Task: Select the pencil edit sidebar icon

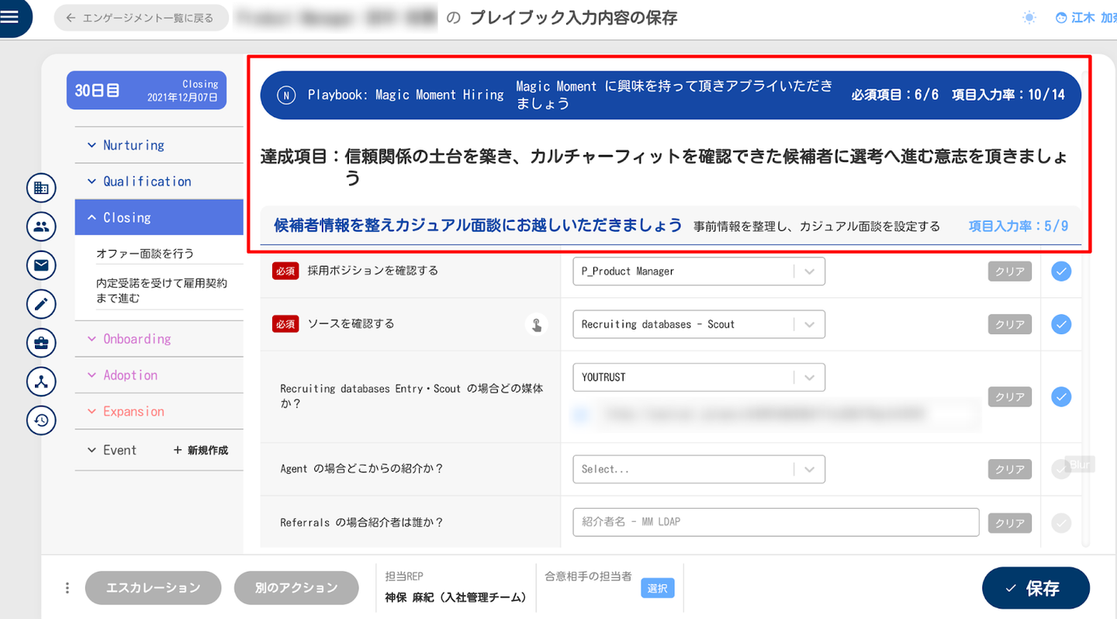Action: point(41,304)
